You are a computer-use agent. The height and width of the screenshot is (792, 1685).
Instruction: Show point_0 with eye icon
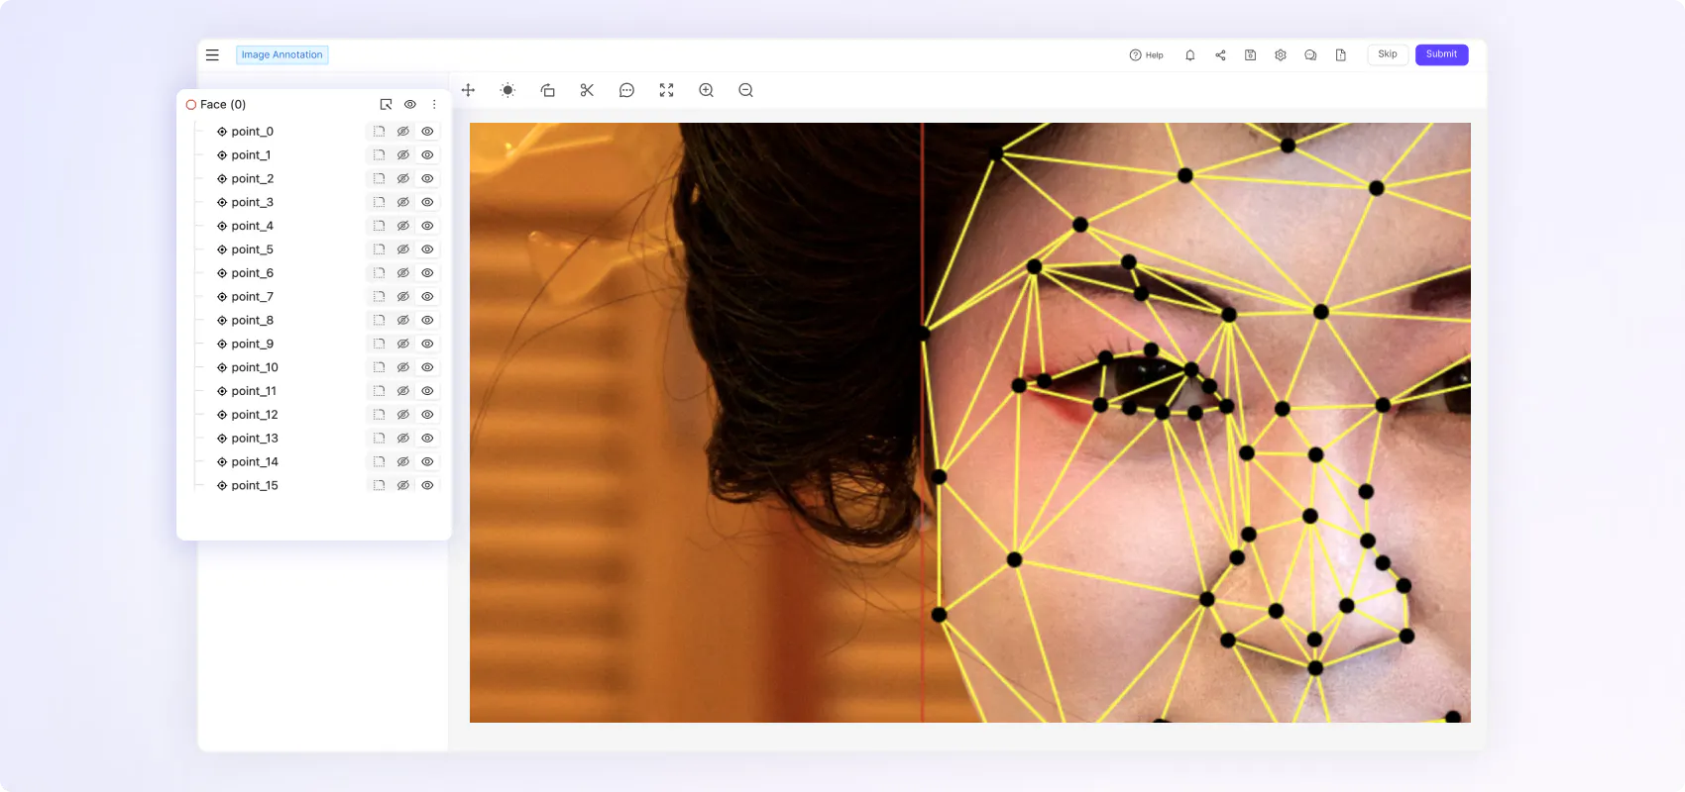[427, 132]
